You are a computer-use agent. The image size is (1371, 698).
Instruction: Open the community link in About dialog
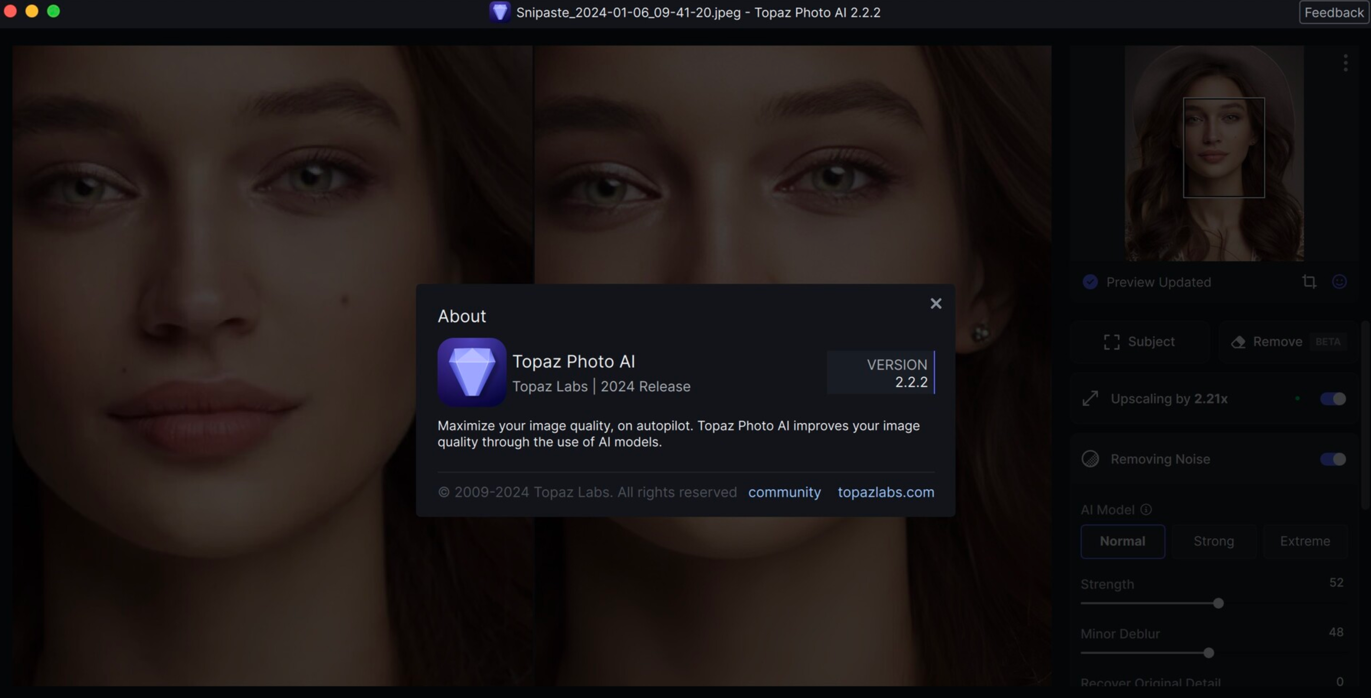point(785,492)
